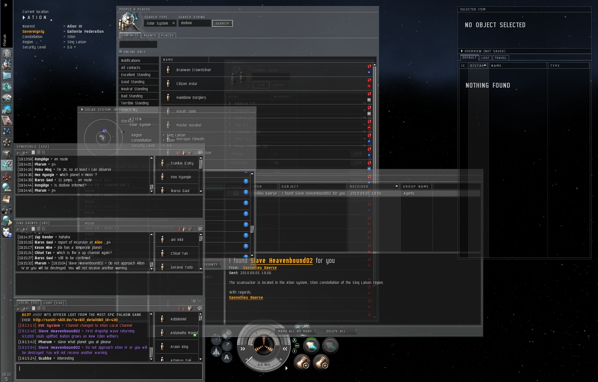Open the Help face icon in Neocom
The width and height of the screenshot is (598, 382).
[x=7, y=232]
